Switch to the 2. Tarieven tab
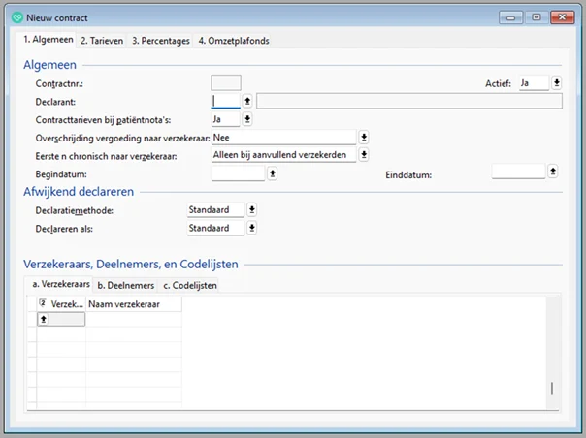 point(101,41)
